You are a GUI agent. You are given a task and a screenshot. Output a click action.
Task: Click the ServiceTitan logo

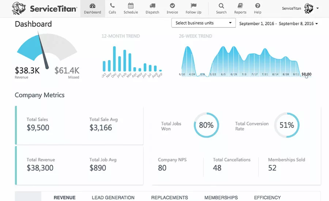45,8
